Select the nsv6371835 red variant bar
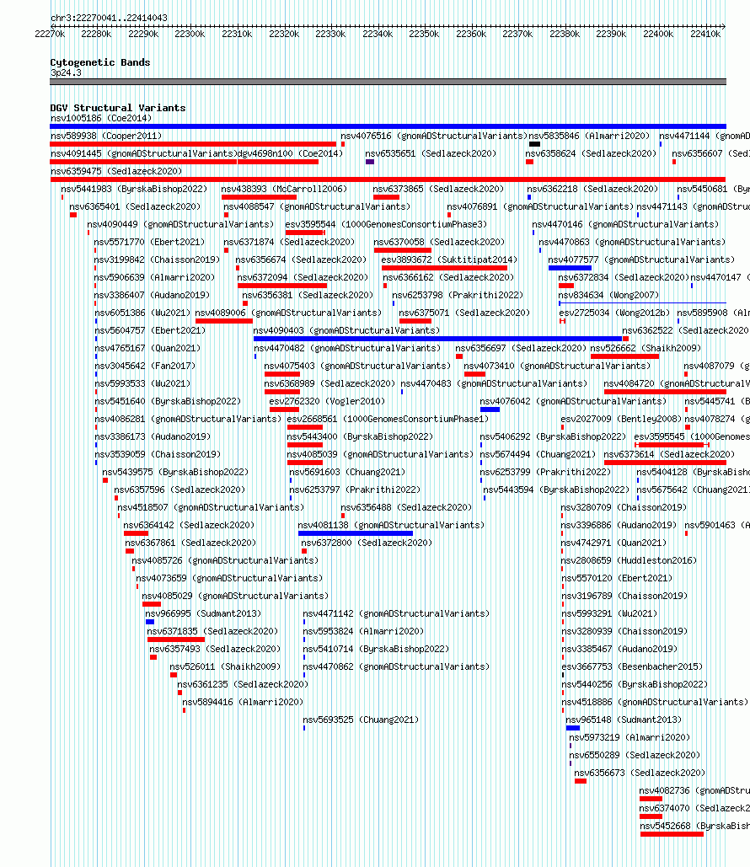This screenshot has width=750, height=867. point(176,640)
